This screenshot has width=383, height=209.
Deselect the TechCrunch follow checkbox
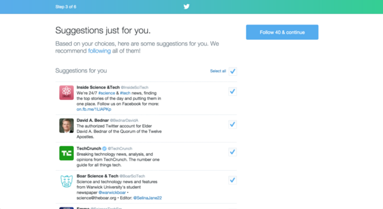point(233,152)
